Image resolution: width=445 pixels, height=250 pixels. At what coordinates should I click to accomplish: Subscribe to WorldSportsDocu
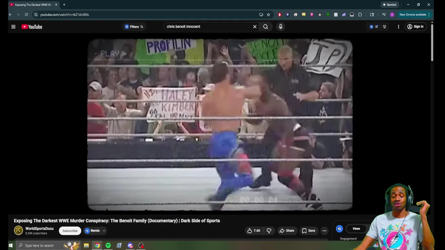(x=70, y=231)
